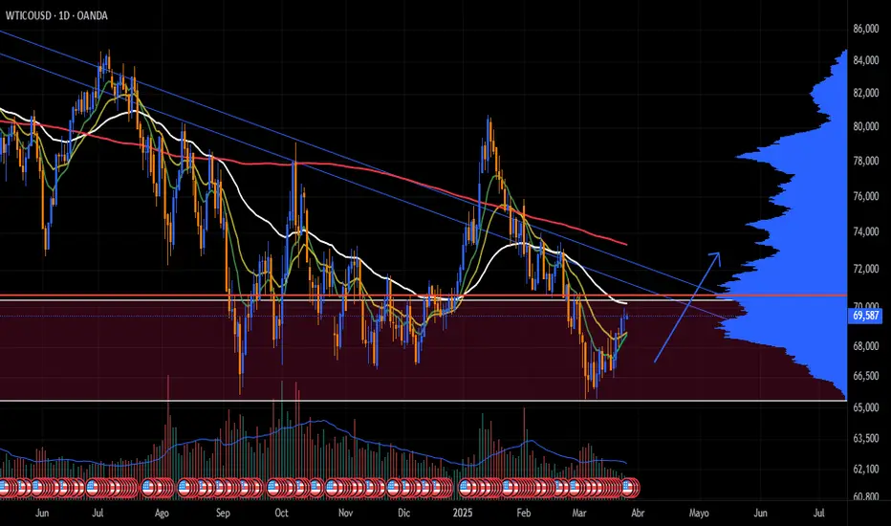Click the Oct label on time axis
Screen dimensions: 891x526
281,513
